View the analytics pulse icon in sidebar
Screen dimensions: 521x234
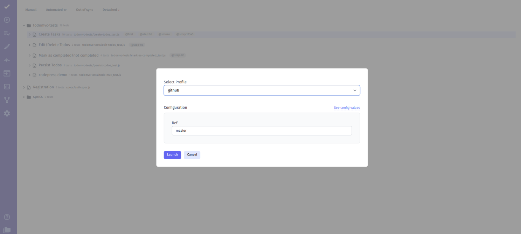click(7, 60)
